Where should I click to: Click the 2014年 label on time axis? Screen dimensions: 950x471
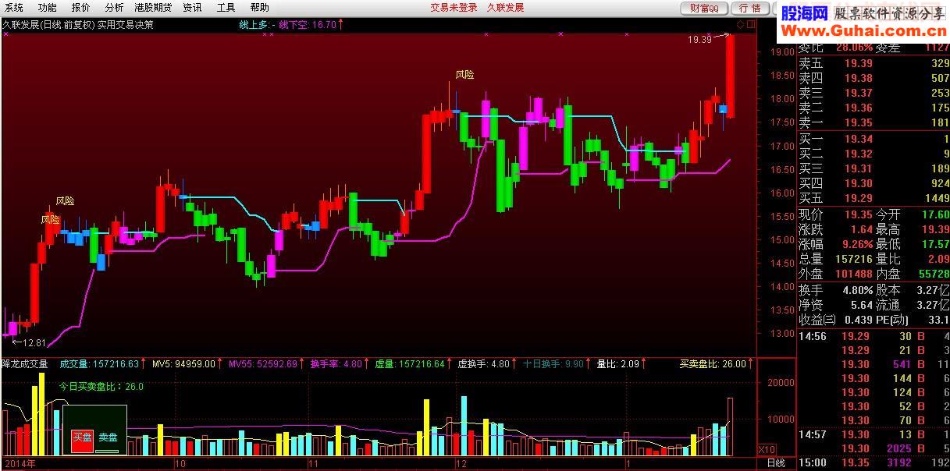20,463
